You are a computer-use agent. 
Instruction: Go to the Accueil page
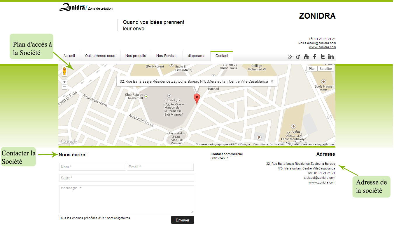[69, 56]
